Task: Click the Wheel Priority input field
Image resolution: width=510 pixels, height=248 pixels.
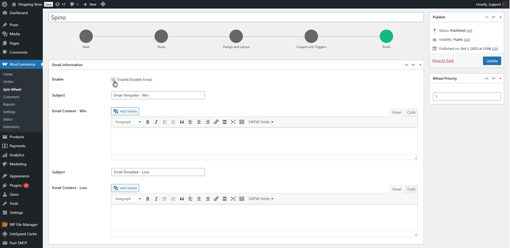Action: 467,97
